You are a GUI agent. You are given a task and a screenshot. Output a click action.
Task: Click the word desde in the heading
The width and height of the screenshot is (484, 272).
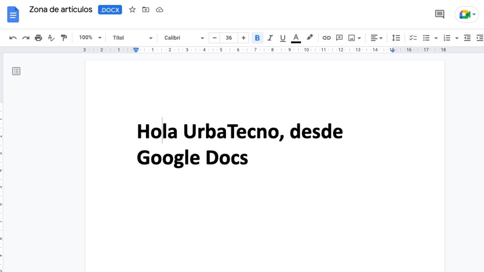[316, 132]
